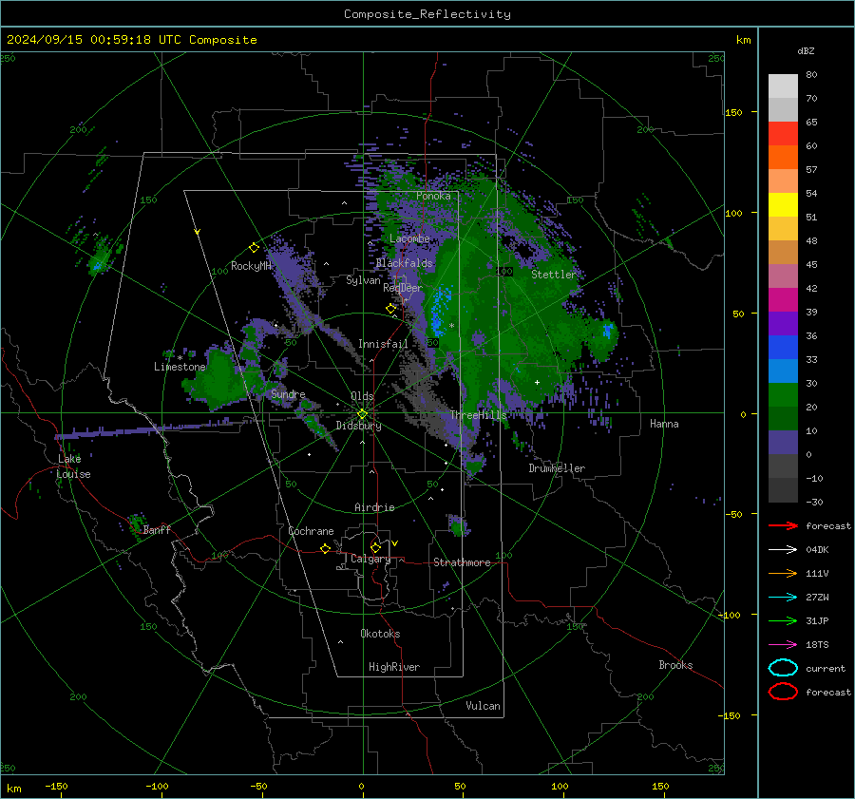Click the Brooks town label
The height and width of the screenshot is (799, 855).
tap(675, 665)
